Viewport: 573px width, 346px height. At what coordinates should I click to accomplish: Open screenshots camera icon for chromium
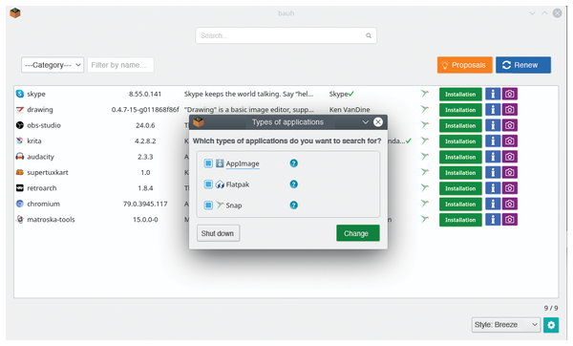point(509,205)
